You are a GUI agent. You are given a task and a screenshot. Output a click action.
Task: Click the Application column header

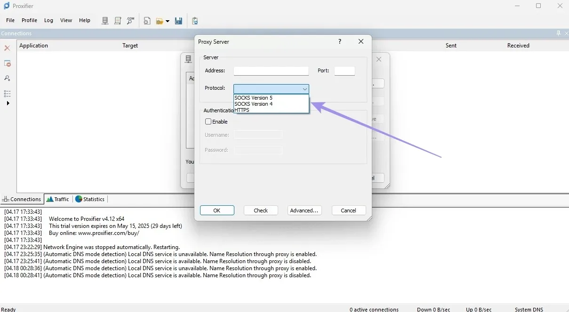33,46
